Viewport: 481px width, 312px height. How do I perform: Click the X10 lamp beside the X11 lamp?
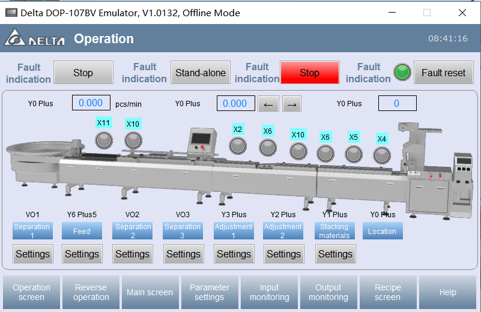click(133, 140)
